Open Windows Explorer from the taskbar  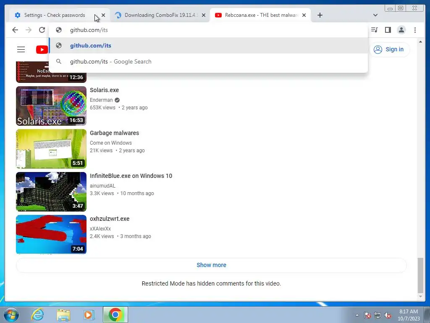pyautogui.click(x=63, y=315)
